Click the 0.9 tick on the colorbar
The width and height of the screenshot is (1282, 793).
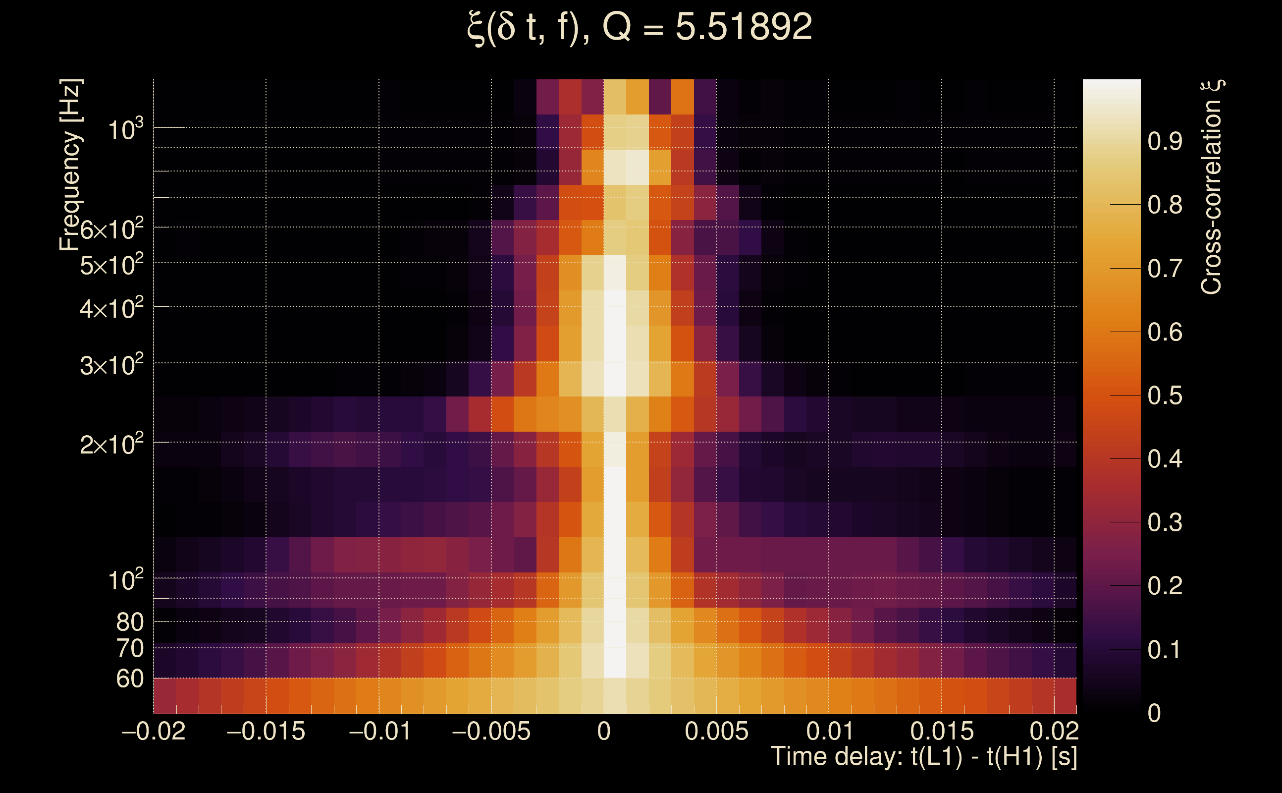[1165, 142]
